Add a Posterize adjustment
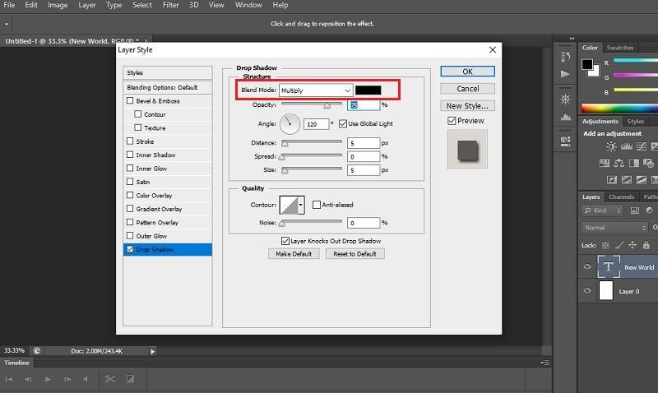Viewport: 658px width, 393px height. [627, 180]
